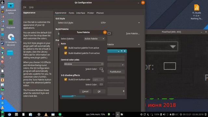Image resolution: width=208 pixels, height=117 pixels.
Task: Switch to the Fonts tab
Action: coord(71,13)
